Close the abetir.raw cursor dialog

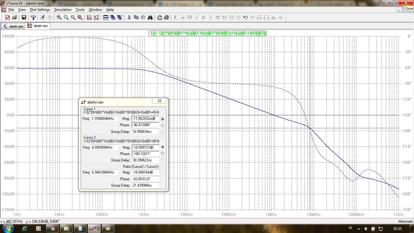tap(159, 101)
